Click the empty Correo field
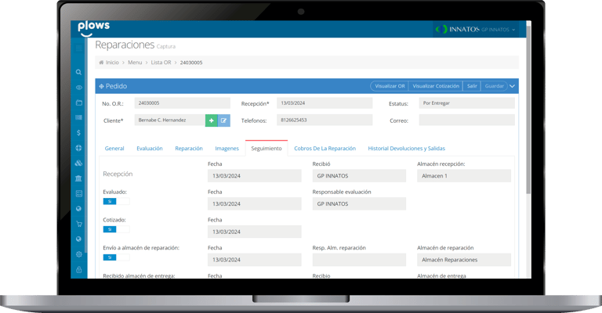602x313 pixels. pyautogui.click(x=467, y=121)
